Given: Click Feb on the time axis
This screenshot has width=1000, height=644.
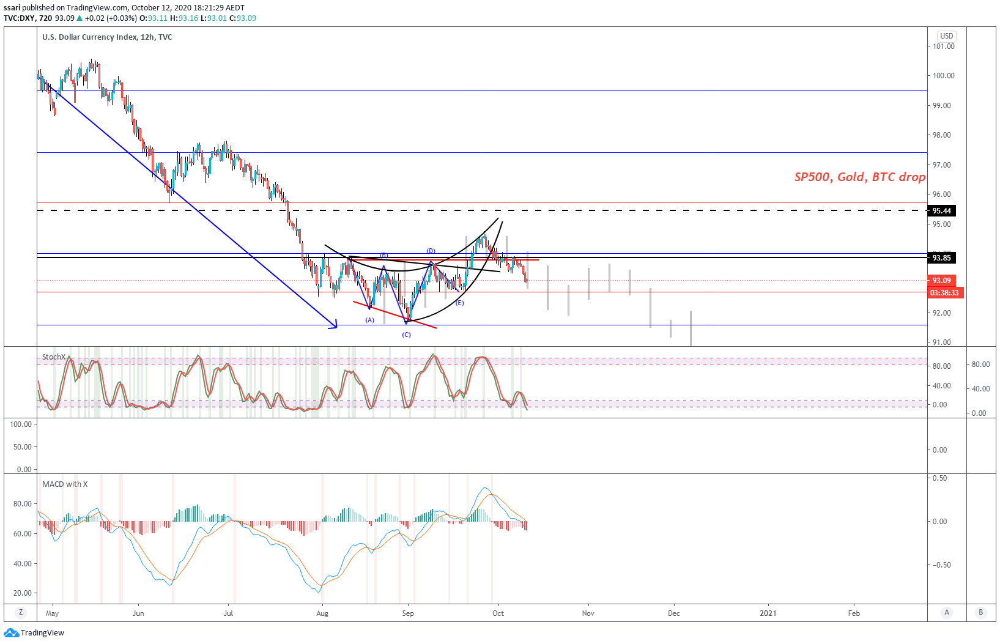Looking at the screenshot, I should (x=854, y=613).
